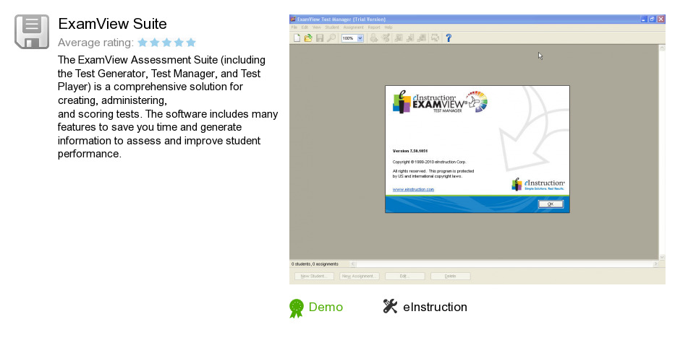680x340 pixels.
Task: Click the New Assignment button
Action: click(x=360, y=276)
